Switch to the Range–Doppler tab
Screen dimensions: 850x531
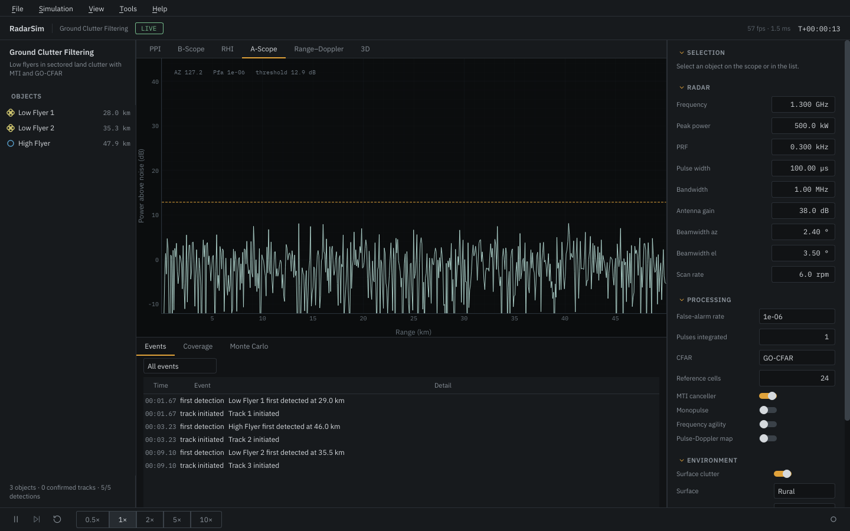tap(319, 49)
